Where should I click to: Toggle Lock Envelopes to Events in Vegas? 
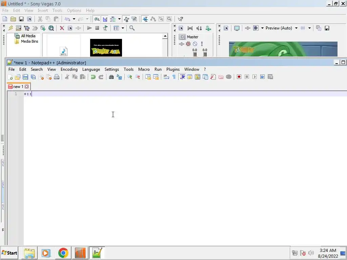(127, 19)
